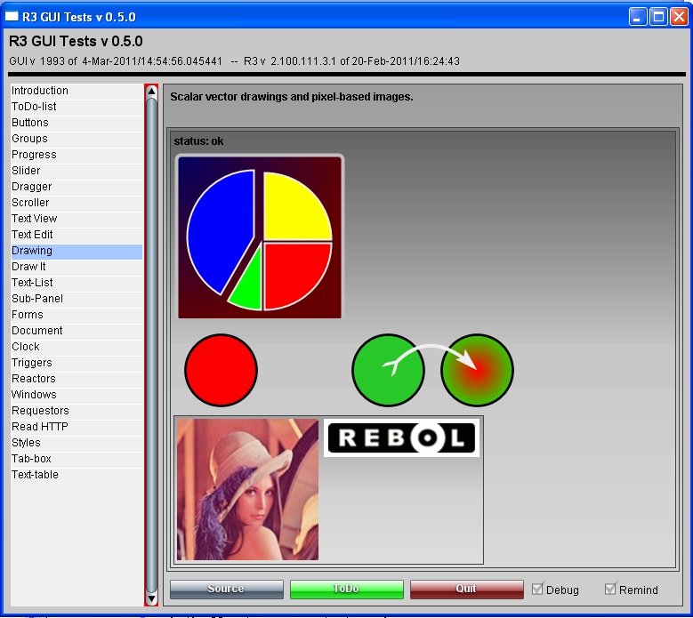Toggle the Debug checkbox
Image resolution: width=693 pixels, height=618 pixels.
point(537,589)
